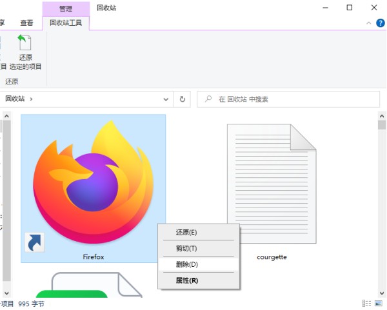Click the file pane scrollbar thumb
Image resolution: width=387 pixels, height=310 pixels.
tap(382, 125)
